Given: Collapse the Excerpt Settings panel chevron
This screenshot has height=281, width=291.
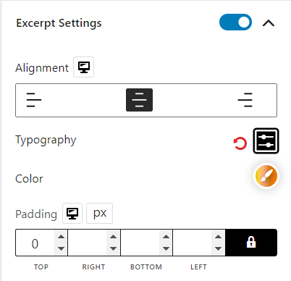Looking at the screenshot, I should tap(269, 23).
